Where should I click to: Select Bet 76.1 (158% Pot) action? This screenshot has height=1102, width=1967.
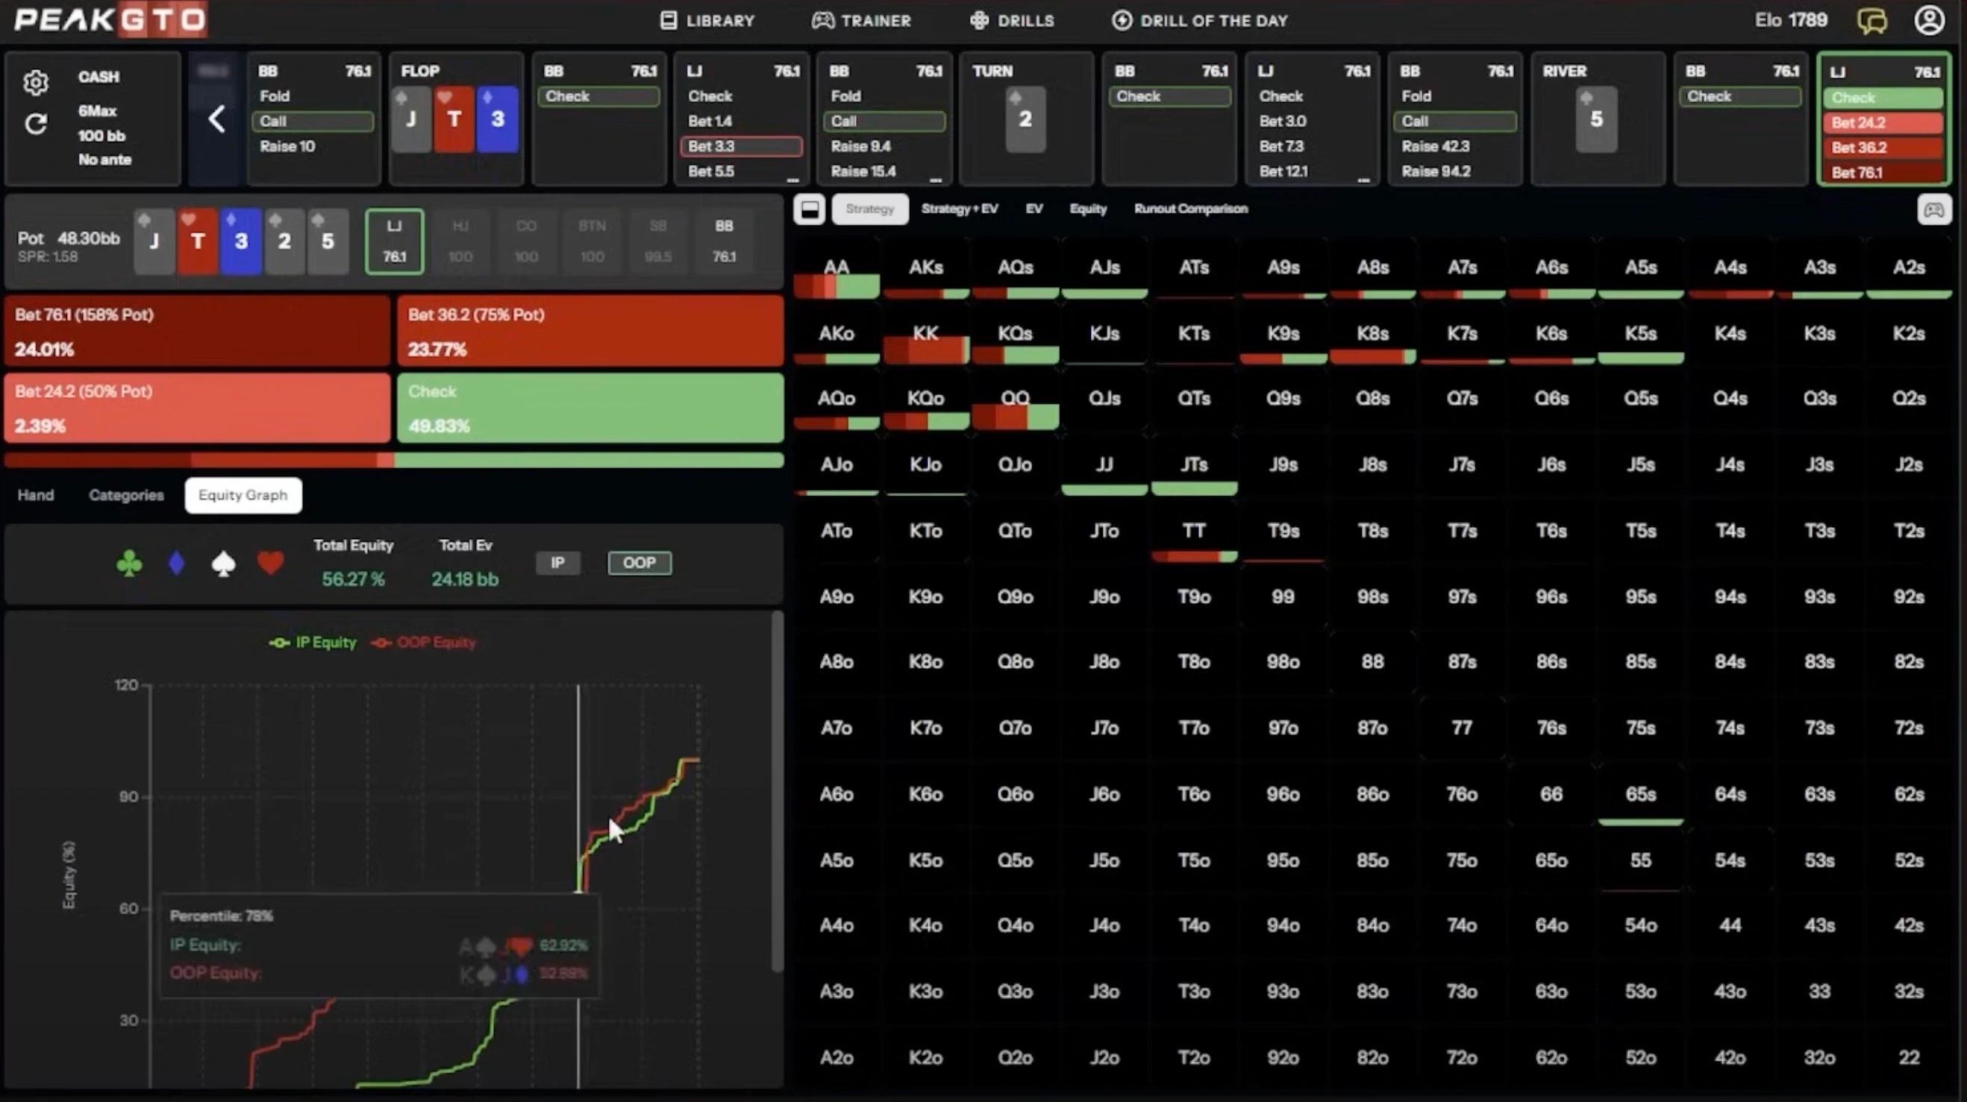197,331
